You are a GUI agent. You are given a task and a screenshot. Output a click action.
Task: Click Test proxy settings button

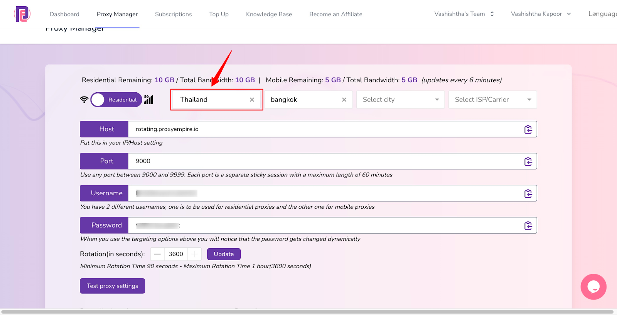pos(112,286)
